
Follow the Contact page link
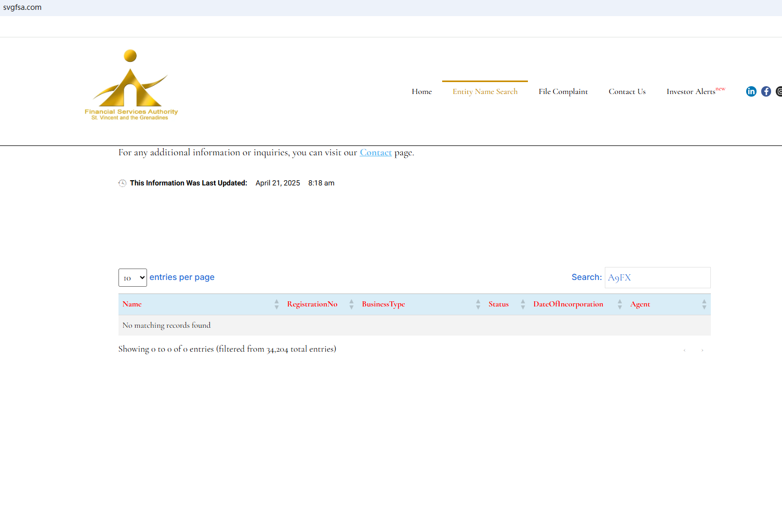point(376,153)
